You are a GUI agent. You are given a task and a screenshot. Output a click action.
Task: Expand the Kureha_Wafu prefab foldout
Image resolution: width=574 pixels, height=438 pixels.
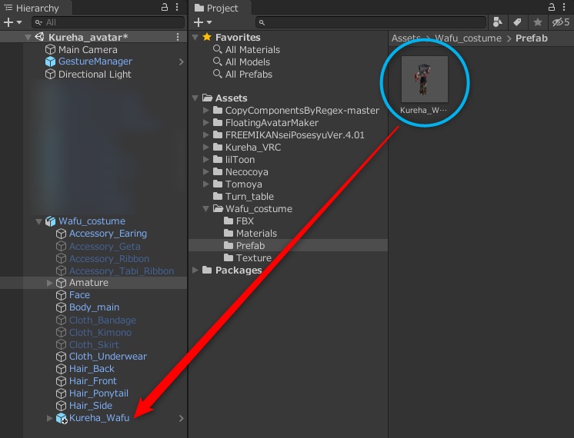49,418
